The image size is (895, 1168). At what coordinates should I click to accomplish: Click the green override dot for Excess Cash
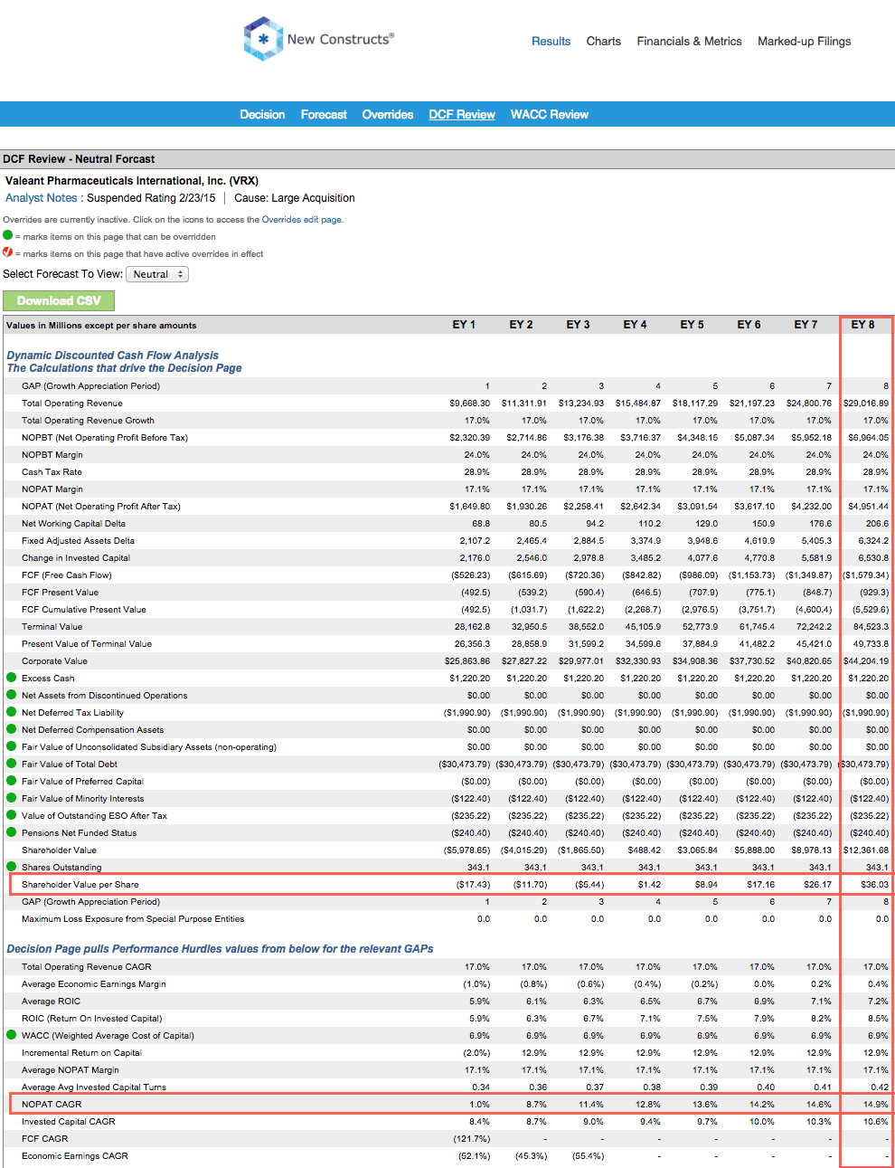point(12,678)
